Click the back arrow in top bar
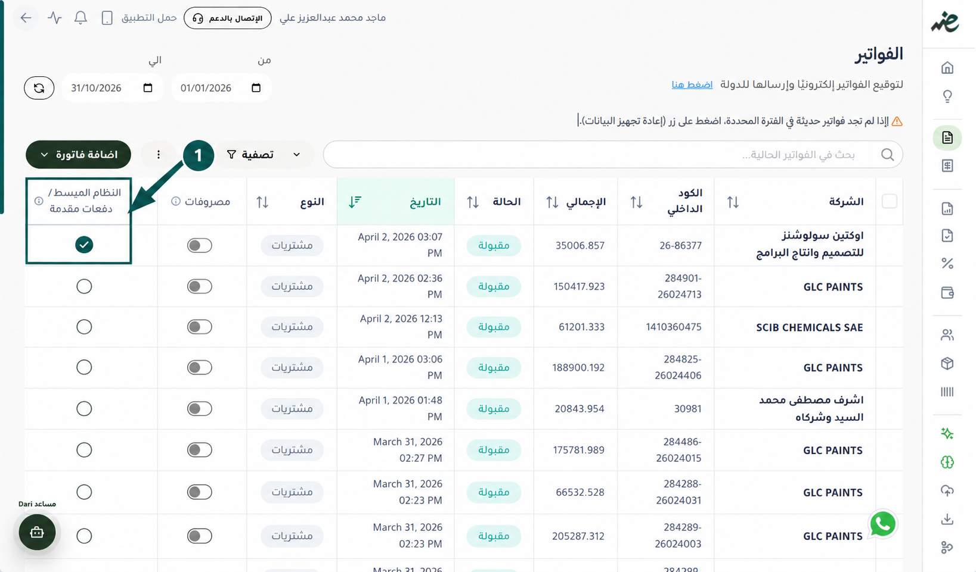Image resolution: width=976 pixels, height=572 pixels. [26, 18]
